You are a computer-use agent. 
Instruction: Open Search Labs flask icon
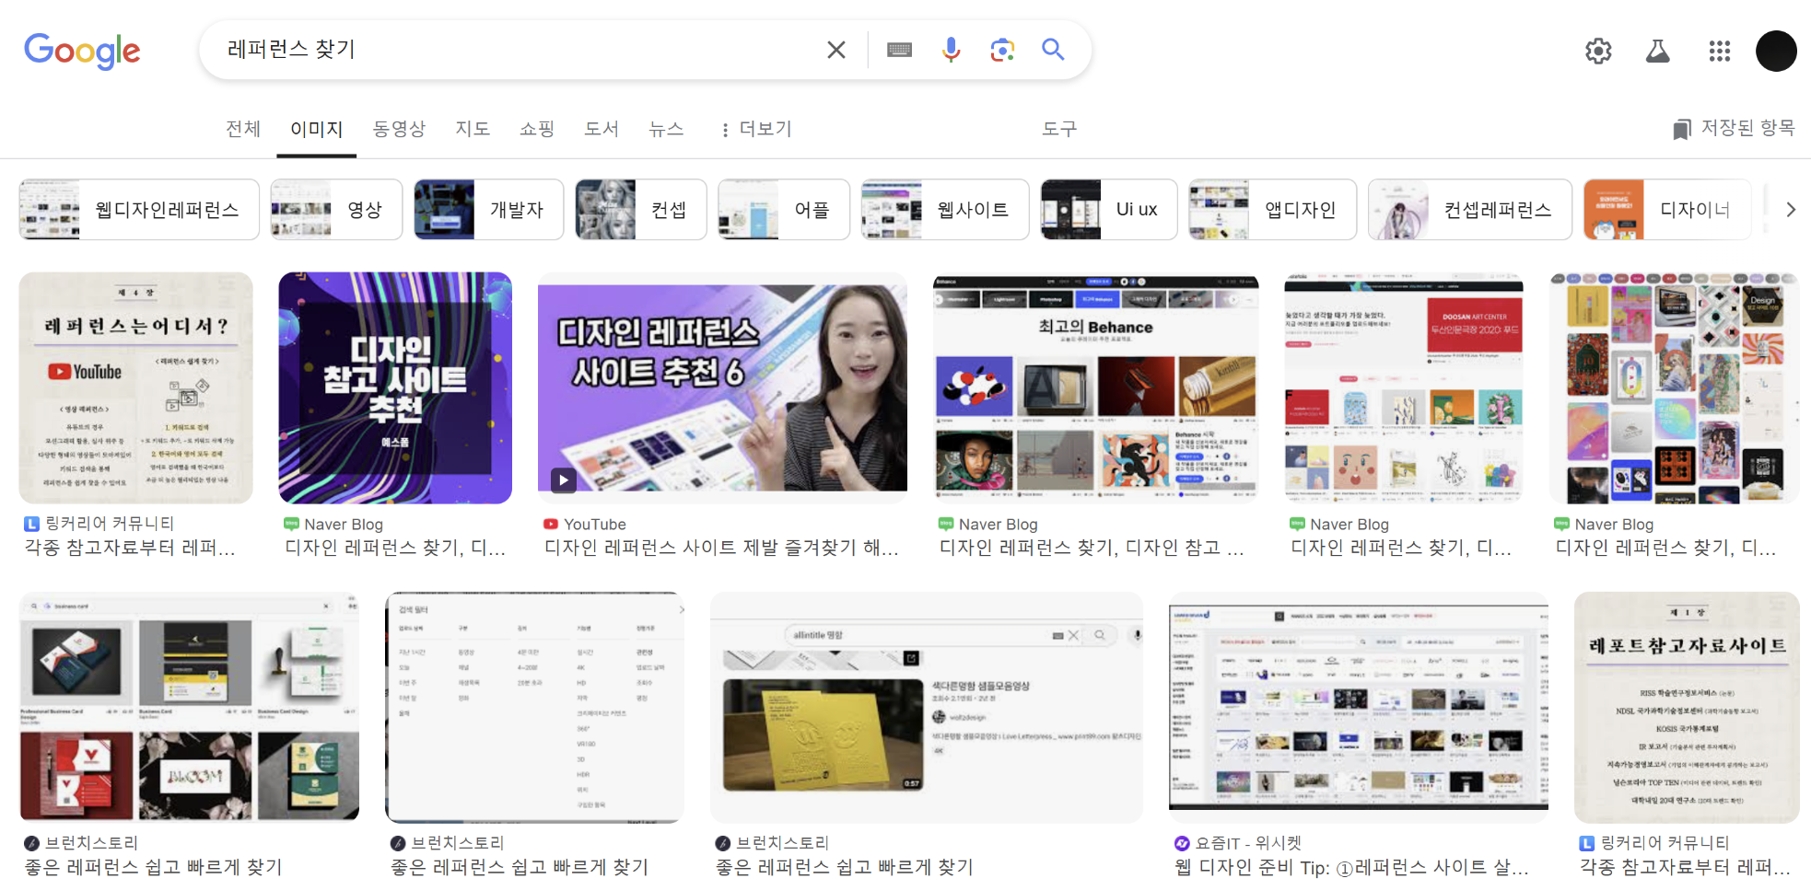pyautogui.click(x=1658, y=51)
